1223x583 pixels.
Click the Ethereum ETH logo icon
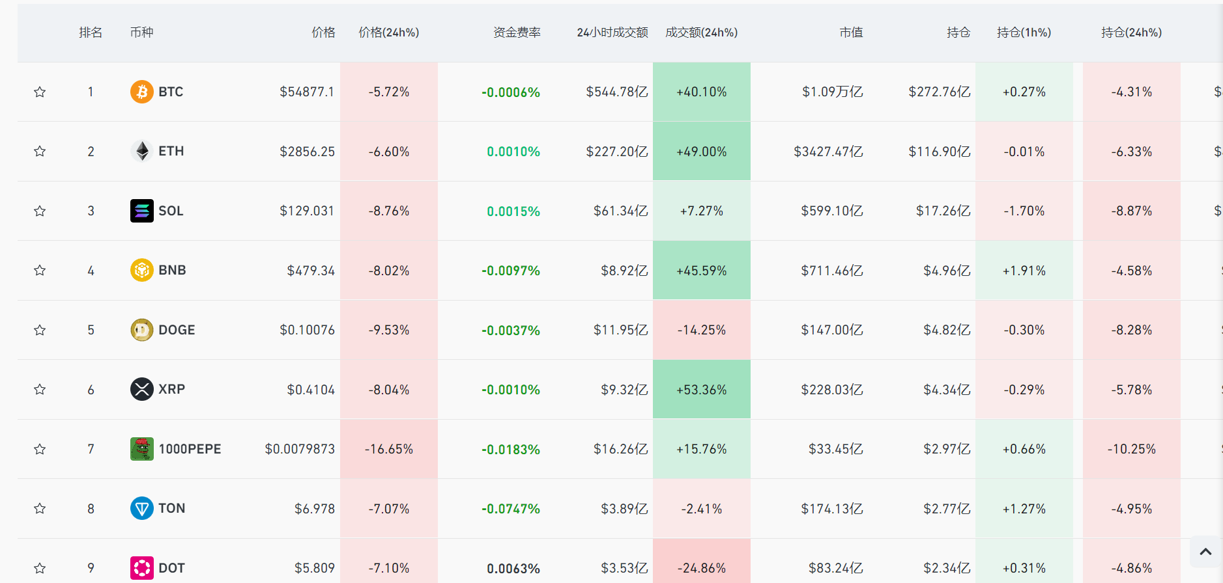point(141,152)
